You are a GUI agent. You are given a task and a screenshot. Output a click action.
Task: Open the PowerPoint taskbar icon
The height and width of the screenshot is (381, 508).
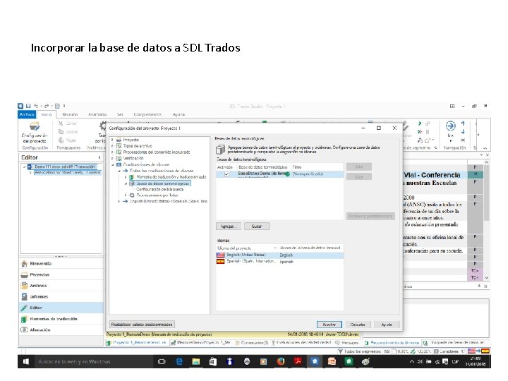[332, 361]
